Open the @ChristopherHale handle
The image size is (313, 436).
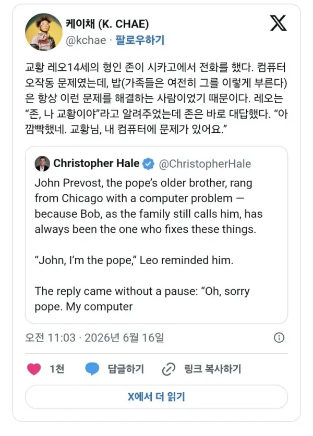204,164
